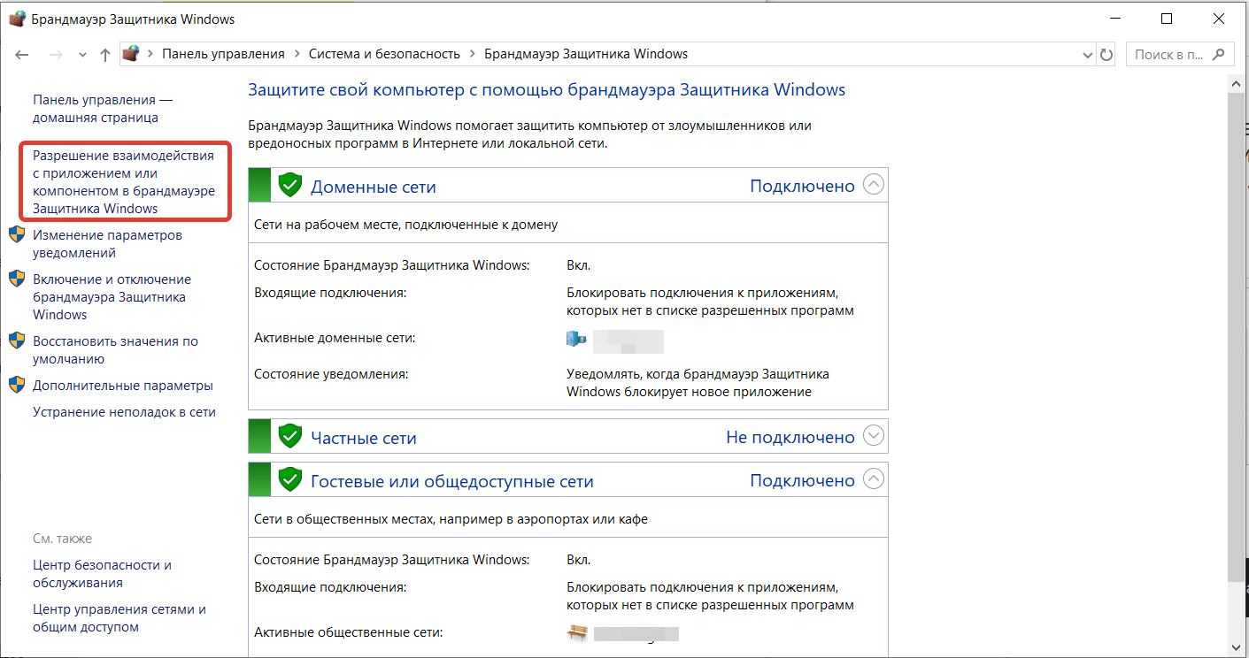This screenshot has width=1249, height=658.
Task: Open the recent locations dropdown arrow
Action: point(82,55)
